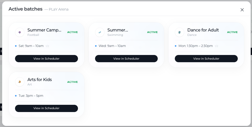The width and height of the screenshot is (252, 127).
Task: View Arts for Kids in Scheduler
Action: [46, 108]
